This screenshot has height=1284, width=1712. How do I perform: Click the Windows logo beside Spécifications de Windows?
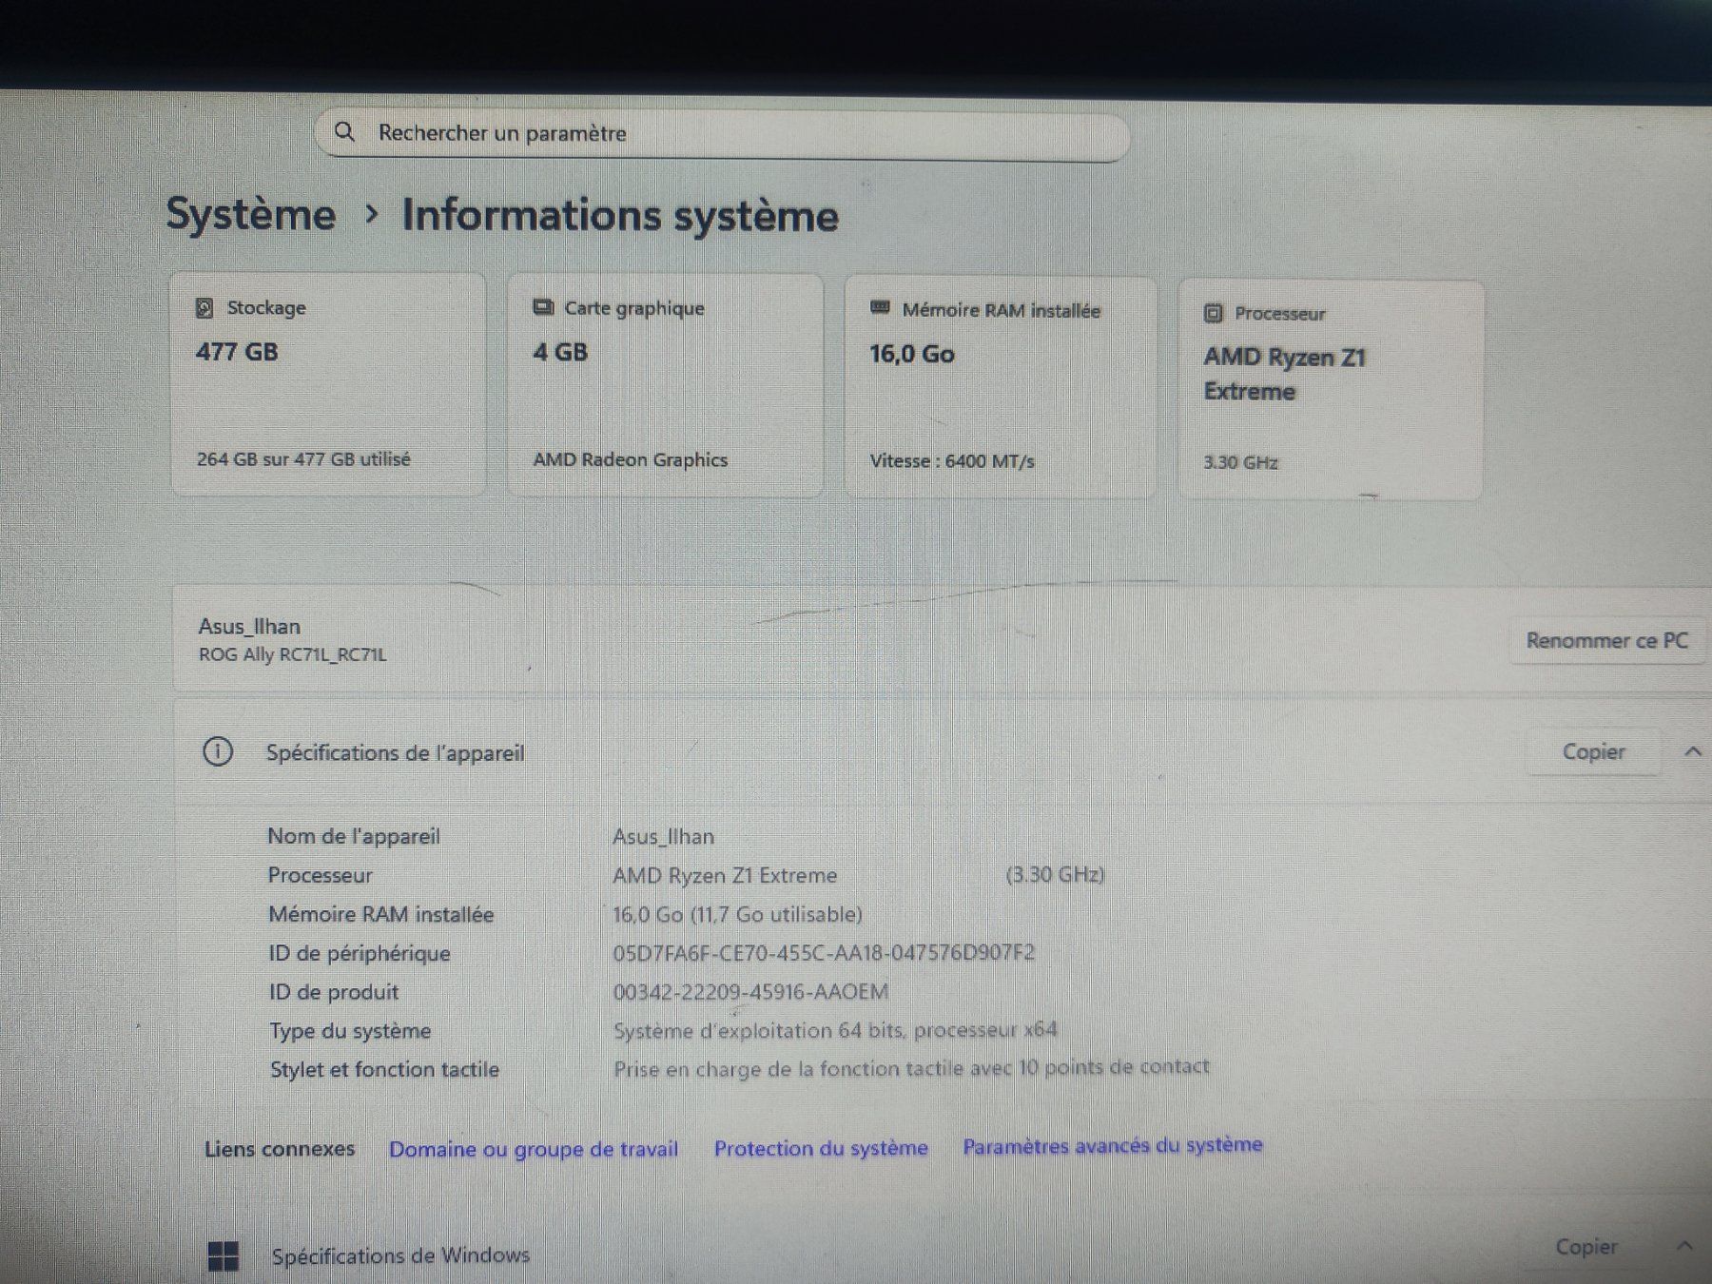[x=224, y=1256]
